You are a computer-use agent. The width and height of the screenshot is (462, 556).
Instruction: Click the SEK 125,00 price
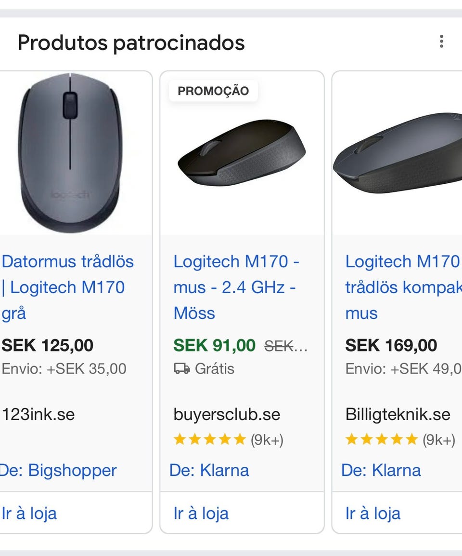(x=48, y=346)
